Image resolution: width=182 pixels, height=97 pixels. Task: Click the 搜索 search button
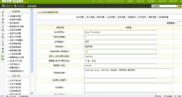tap(179, 6)
